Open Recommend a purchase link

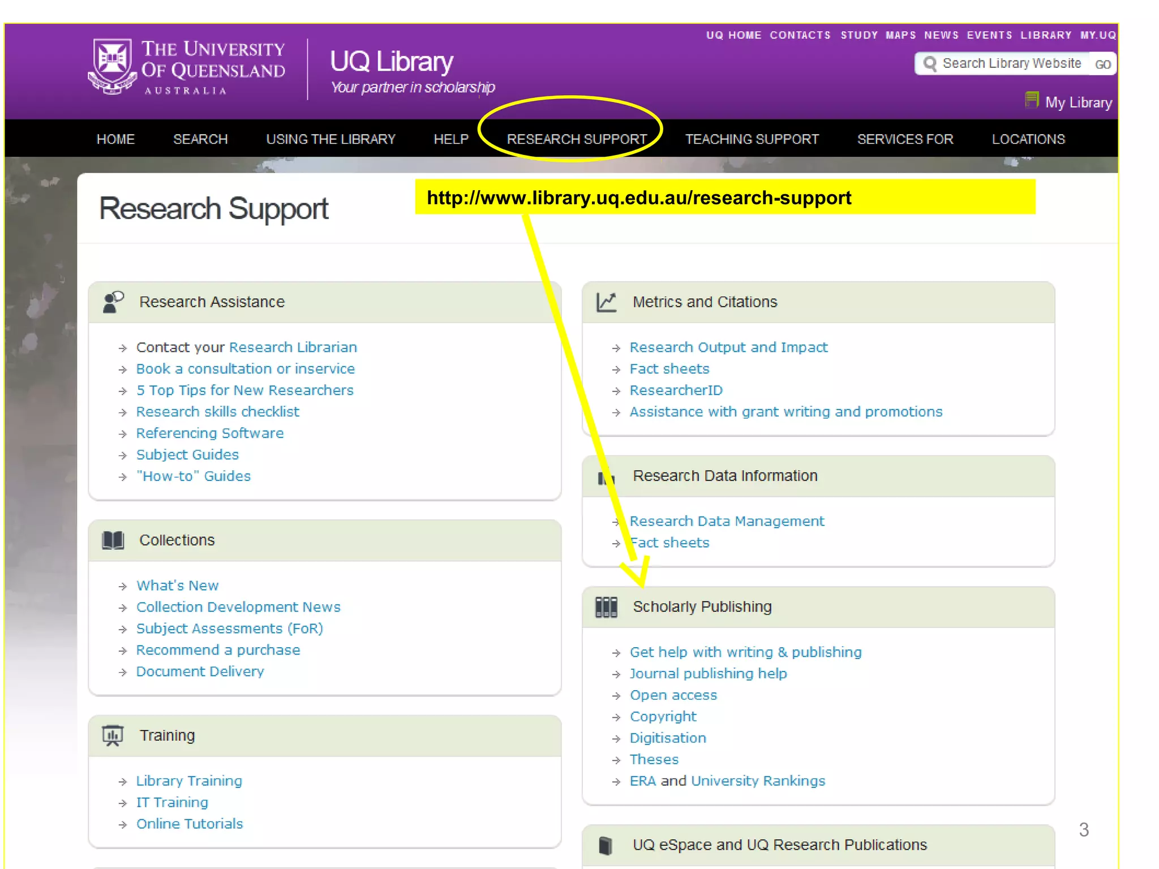pyautogui.click(x=218, y=650)
